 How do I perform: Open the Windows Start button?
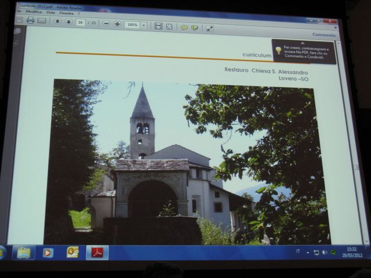(x=2, y=253)
